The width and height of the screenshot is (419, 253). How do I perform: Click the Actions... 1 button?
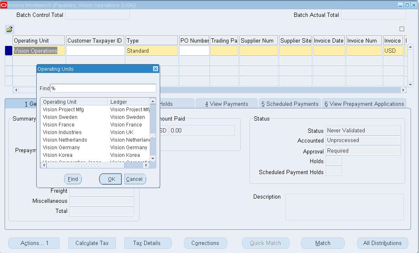pyautogui.click(x=33, y=243)
